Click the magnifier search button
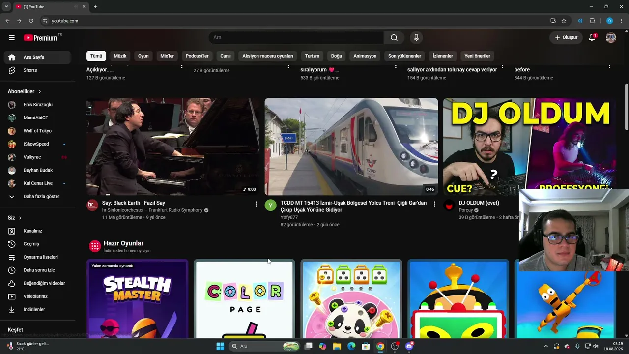Image resolution: width=629 pixels, height=354 pixels. click(394, 38)
